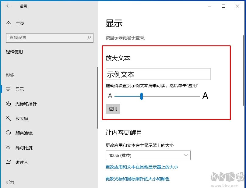Click the 主页 home icon

point(8,23)
